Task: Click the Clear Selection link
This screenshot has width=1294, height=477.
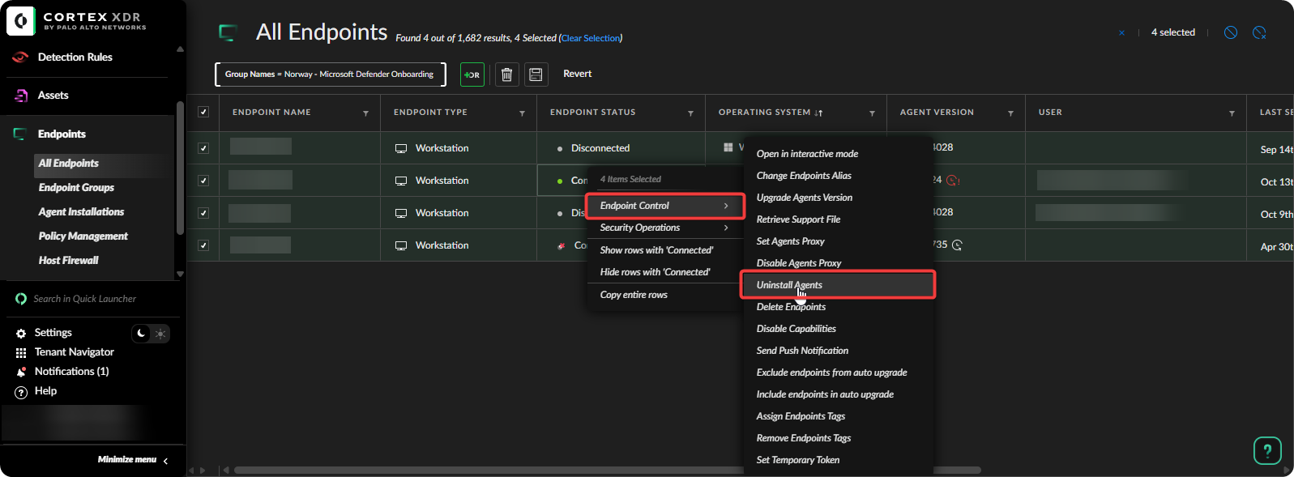Action: [591, 38]
